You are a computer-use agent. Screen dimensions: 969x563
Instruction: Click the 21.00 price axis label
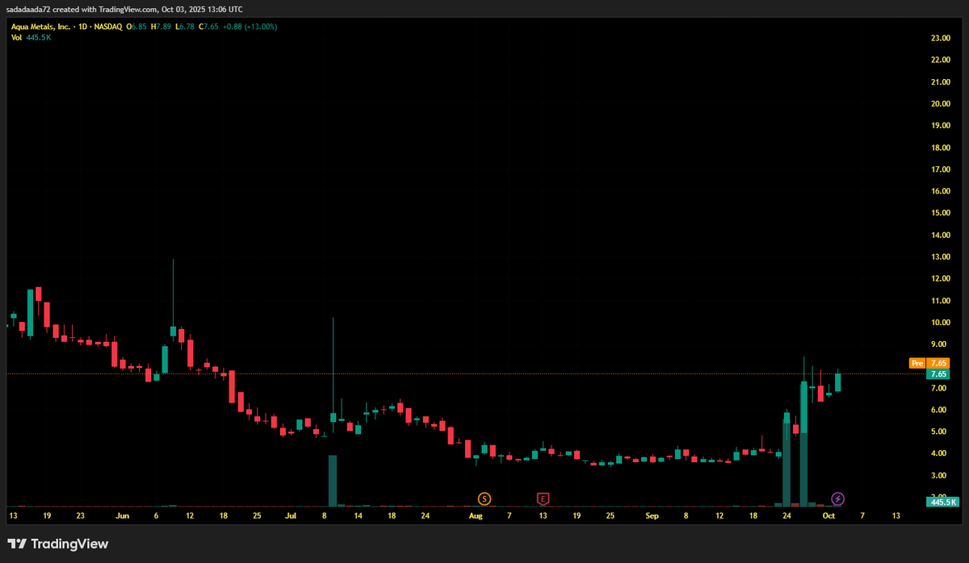[x=939, y=81]
